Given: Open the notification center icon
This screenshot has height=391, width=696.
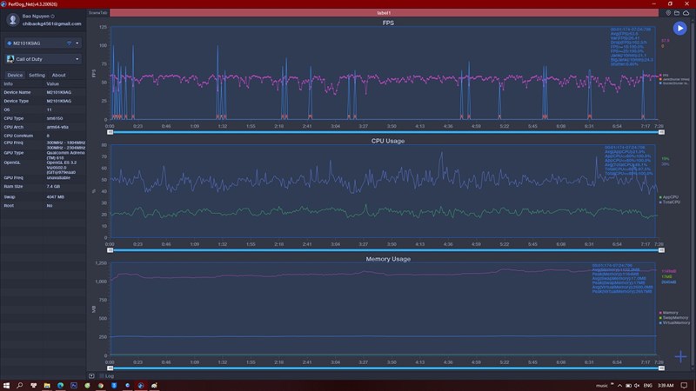Looking at the screenshot, I should tap(684, 385).
